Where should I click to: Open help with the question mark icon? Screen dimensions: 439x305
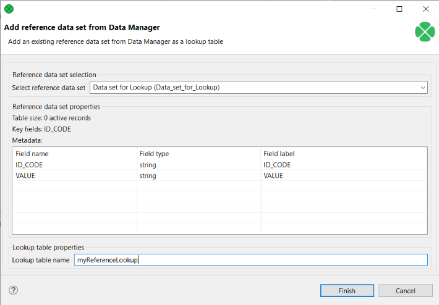[14, 290]
